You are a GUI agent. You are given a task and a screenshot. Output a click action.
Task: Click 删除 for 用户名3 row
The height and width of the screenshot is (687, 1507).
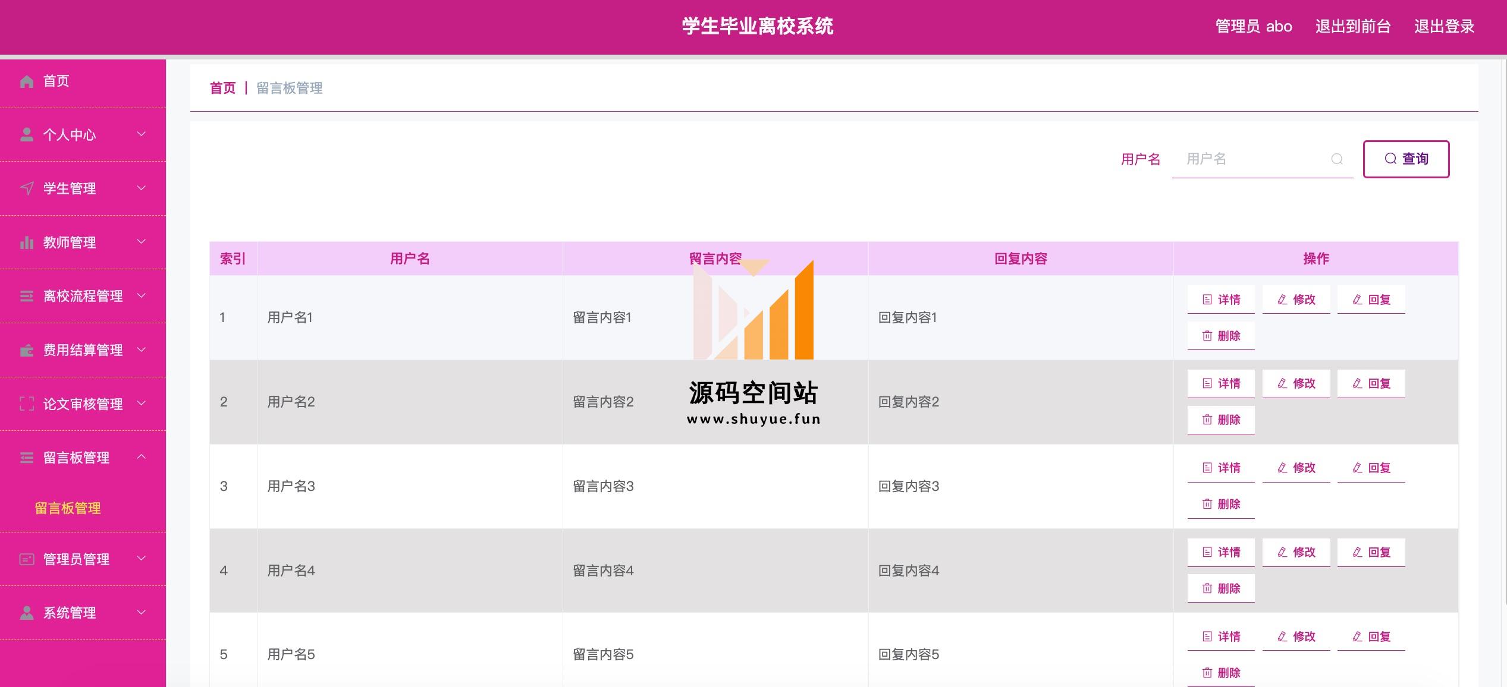tap(1221, 505)
